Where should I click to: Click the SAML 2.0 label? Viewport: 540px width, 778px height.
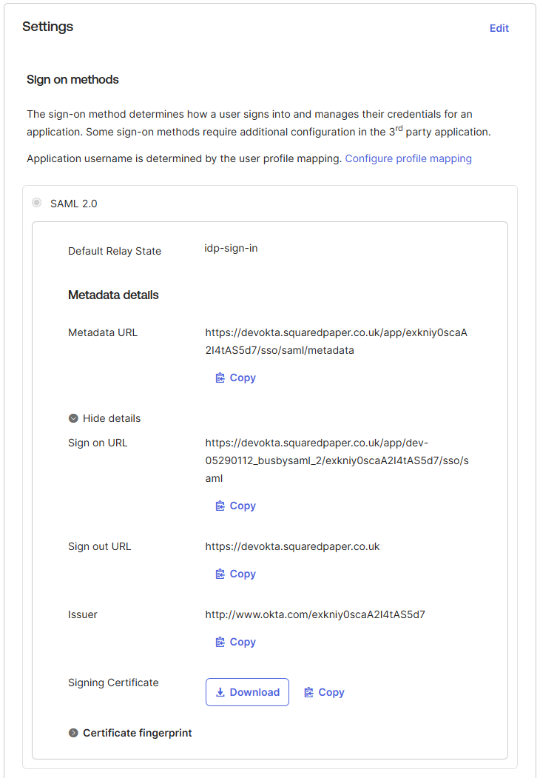pos(73,204)
